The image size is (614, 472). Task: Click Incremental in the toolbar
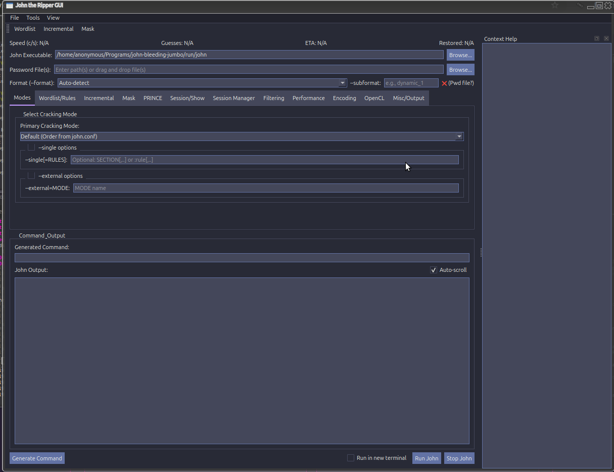point(59,29)
